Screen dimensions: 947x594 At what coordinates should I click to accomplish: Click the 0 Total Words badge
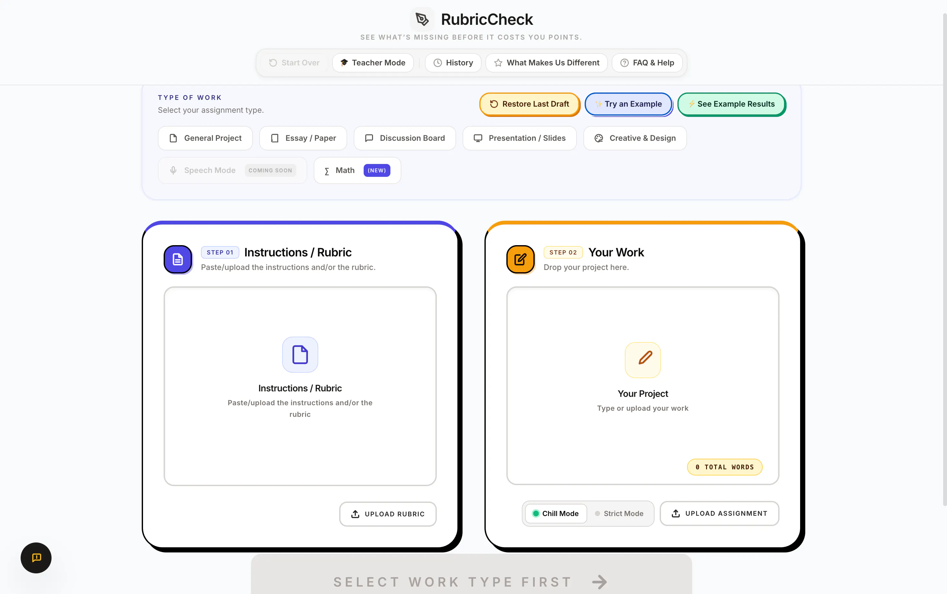point(725,467)
